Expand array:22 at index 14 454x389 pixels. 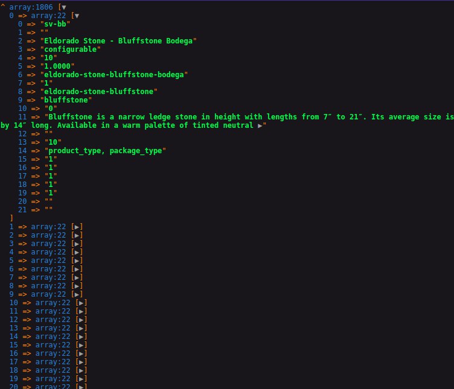[x=81, y=337]
